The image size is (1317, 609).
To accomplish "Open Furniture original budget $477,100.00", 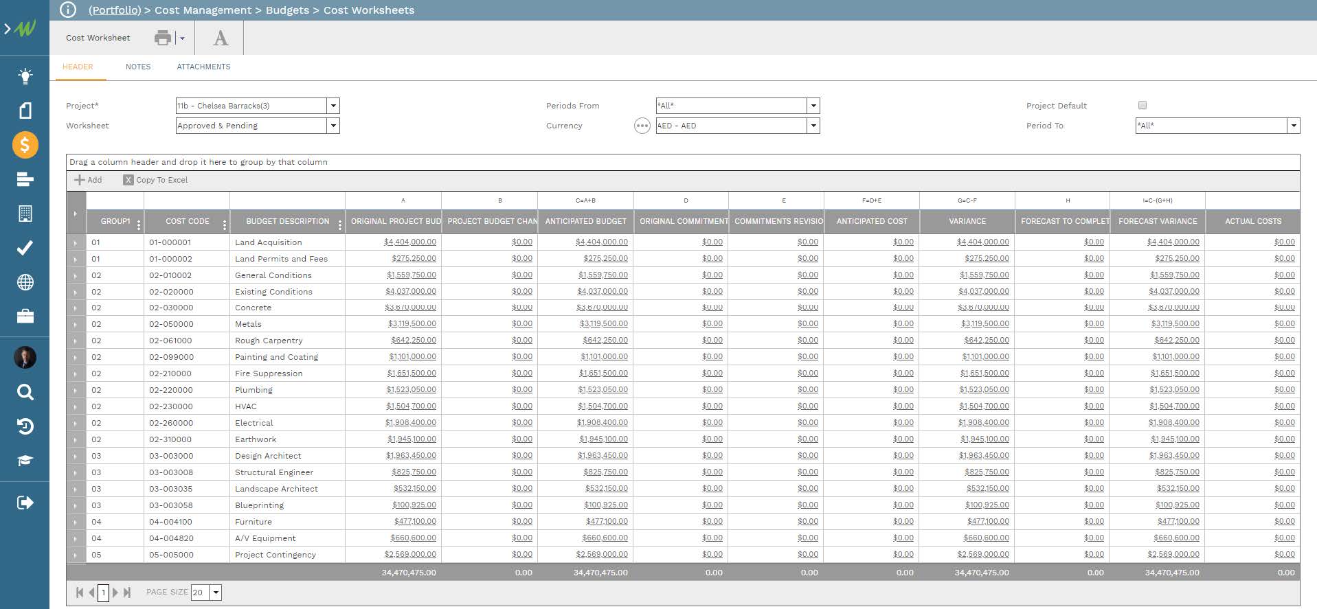I will pyautogui.click(x=415, y=522).
